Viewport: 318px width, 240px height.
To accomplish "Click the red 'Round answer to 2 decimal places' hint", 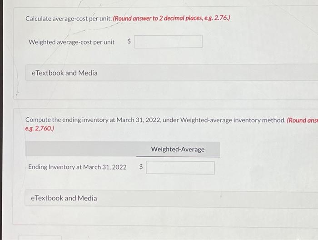I will click(171, 18).
